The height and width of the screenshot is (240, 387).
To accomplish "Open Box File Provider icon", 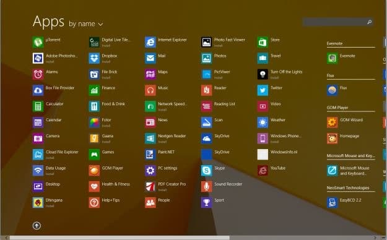I will point(38,90).
